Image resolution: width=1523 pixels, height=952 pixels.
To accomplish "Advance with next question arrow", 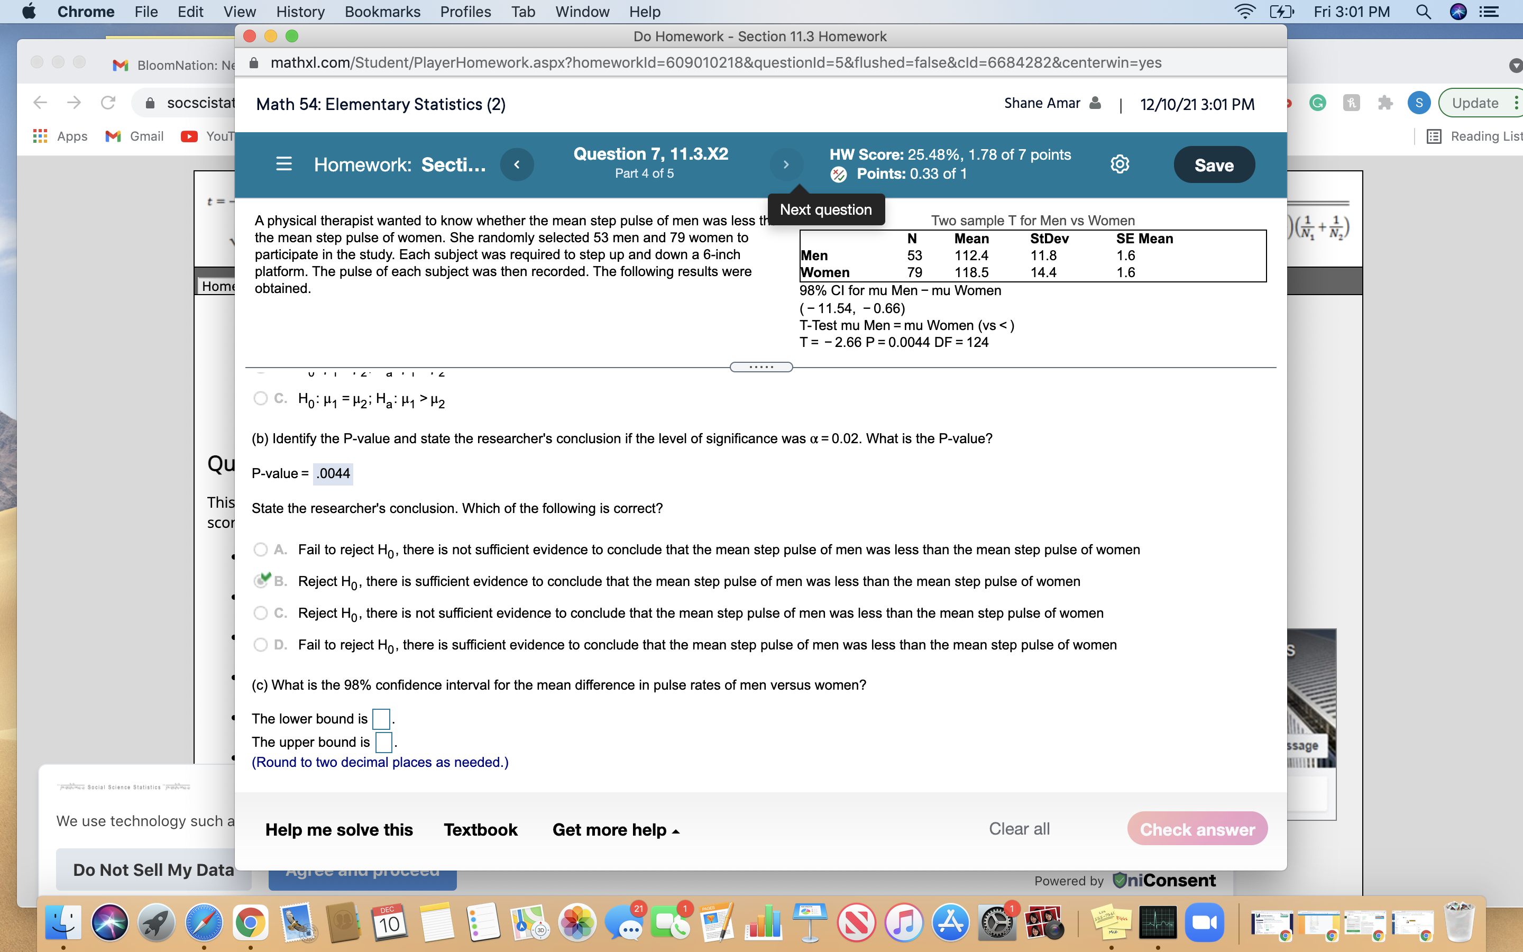I will click(786, 164).
